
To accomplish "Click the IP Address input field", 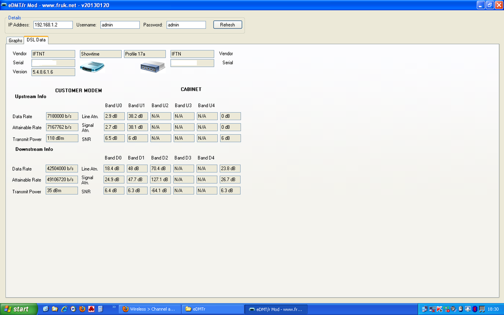I will [53, 25].
